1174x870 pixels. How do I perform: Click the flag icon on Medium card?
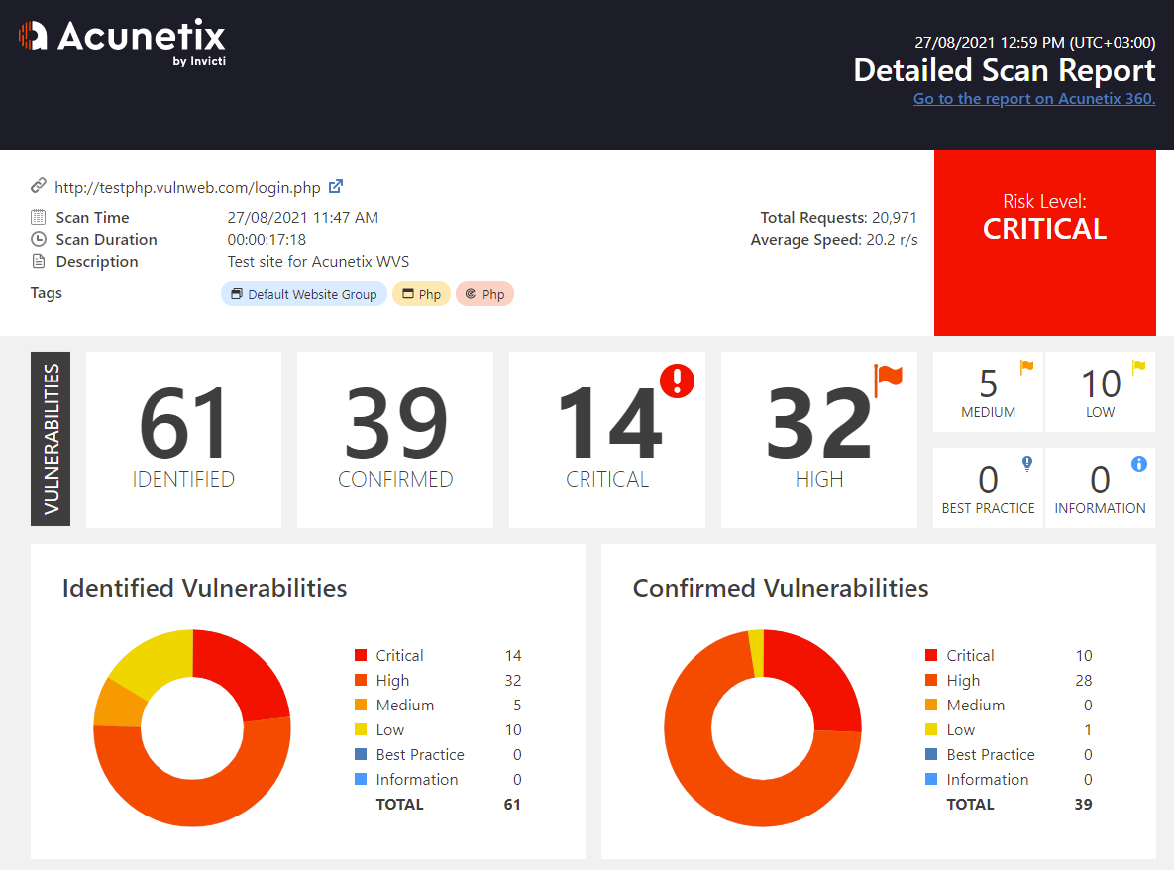tap(1026, 367)
